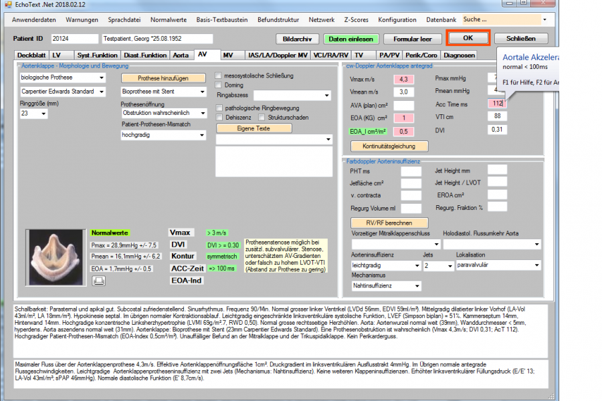Click the bioprosthesis valve image thumbnail
Image resolution: width=602 pixels, height=401 pixels.
point(56,257)
